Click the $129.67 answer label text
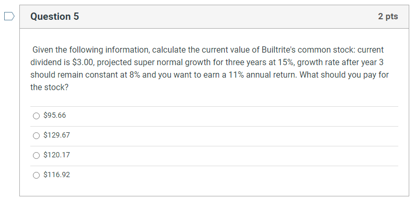This screenshot has width=415, height=199. pos(56,135)
